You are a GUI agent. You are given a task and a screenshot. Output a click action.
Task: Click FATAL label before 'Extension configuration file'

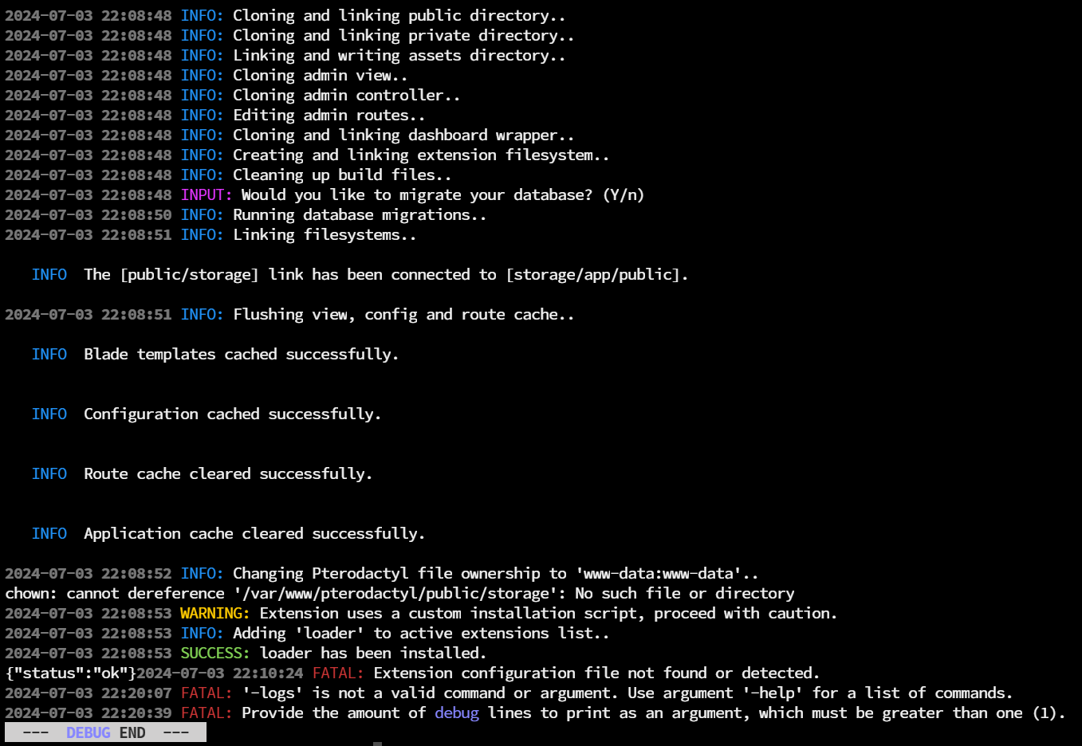[x=338, y=673]
